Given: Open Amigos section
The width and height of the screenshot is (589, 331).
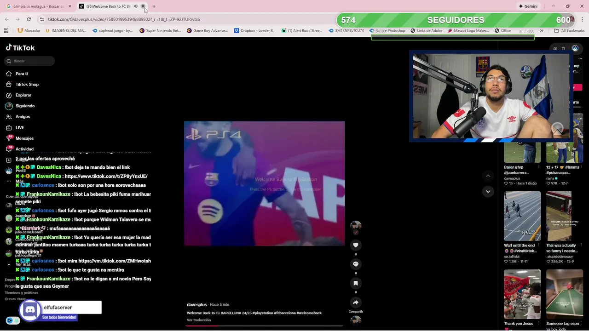Looking at the screenshot, I should tap(18, 117).
